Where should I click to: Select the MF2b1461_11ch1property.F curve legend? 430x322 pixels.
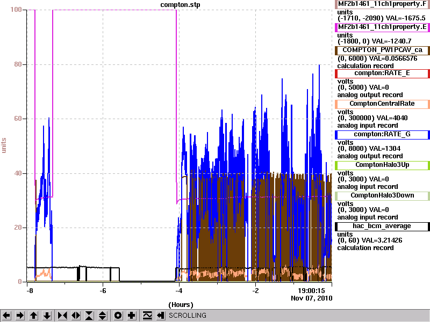[x=382, y=4]
